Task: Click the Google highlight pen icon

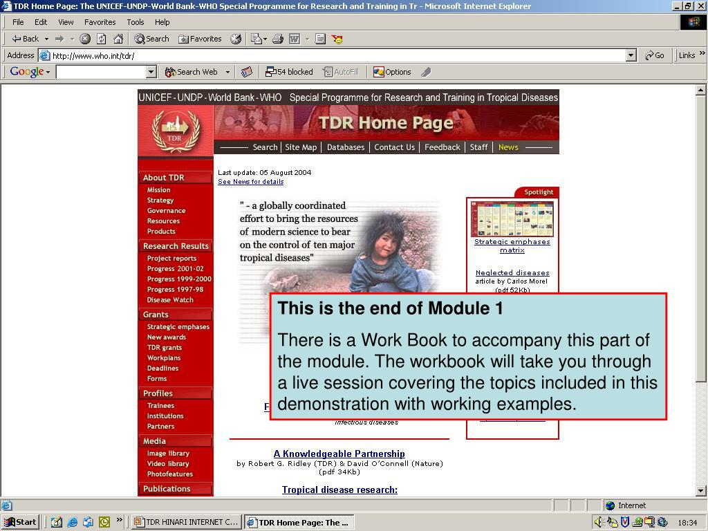Action: tap(426, 72)
